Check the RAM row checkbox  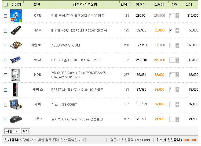6,31
